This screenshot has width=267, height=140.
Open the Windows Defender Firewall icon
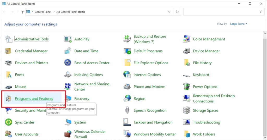(68, 134)
